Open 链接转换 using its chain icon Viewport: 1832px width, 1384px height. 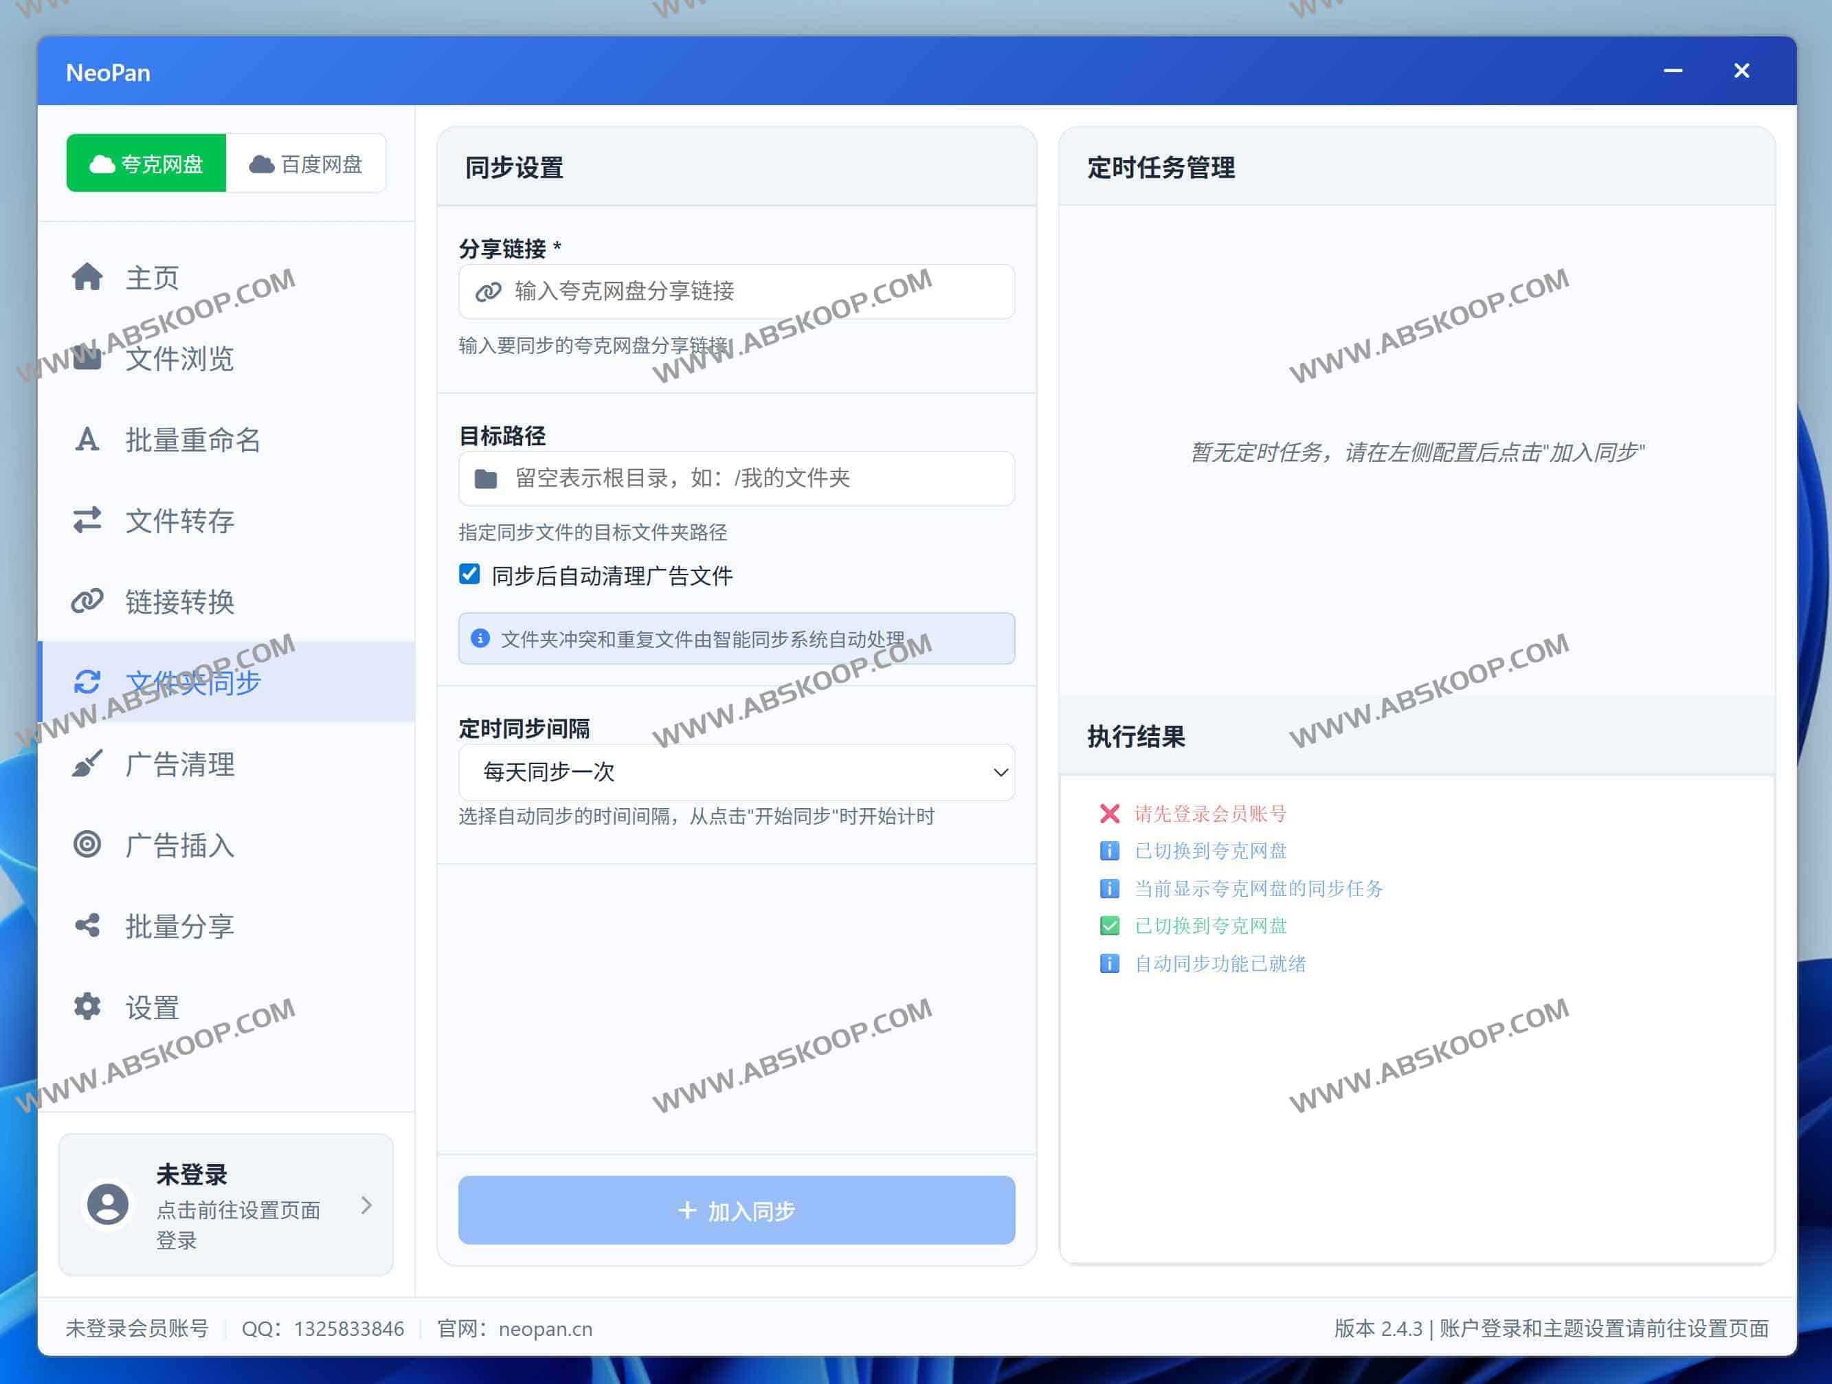(87, 601)
